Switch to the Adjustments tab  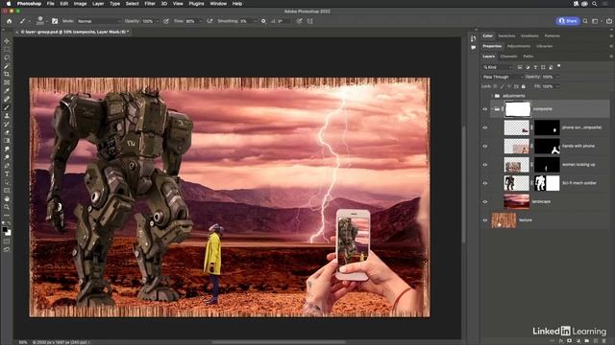coord(519,46)
